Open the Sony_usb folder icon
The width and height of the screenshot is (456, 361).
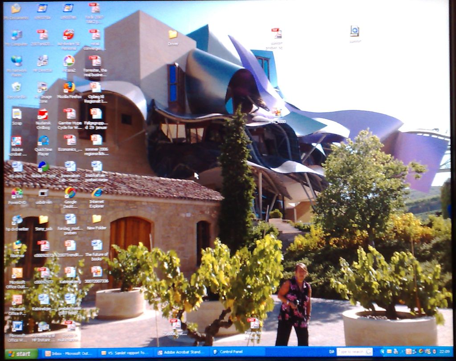point(43,220)
